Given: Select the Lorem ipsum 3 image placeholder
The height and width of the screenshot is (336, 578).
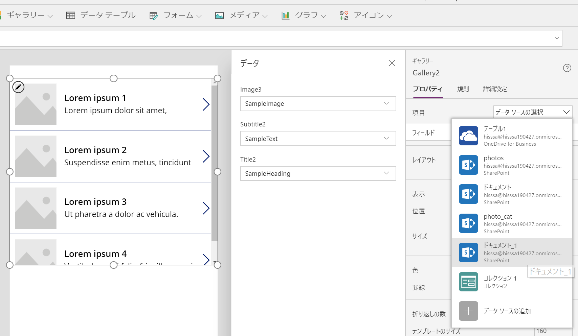Looking at the screenshot, I should [x=36, y=208].
